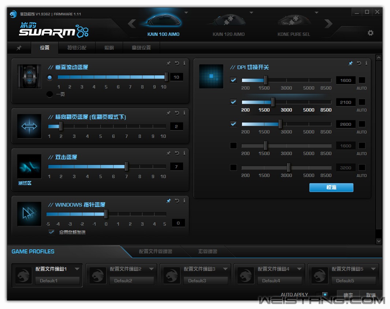390x309 pixels.
Task: Select the scroll speed radio button
Action: pos(50,78)
